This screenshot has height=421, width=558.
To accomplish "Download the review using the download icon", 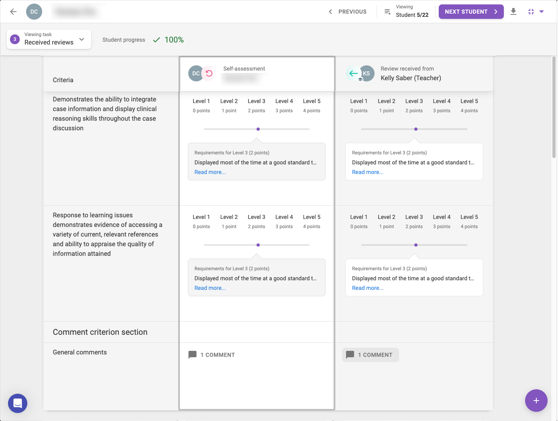I will click(513, 12).
